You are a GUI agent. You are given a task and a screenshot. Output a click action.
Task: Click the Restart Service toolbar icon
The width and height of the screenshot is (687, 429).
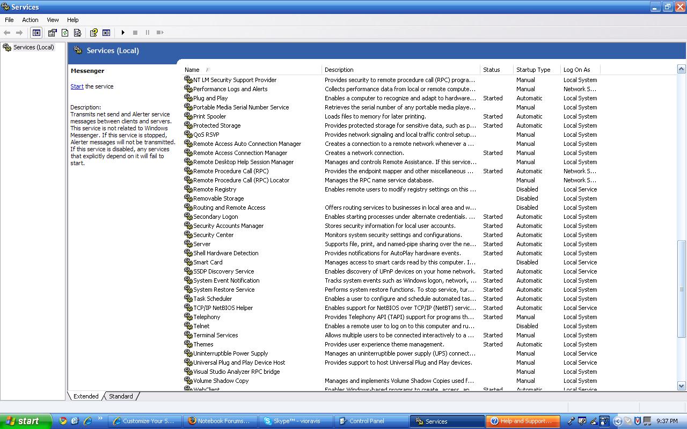coord(160,33)
